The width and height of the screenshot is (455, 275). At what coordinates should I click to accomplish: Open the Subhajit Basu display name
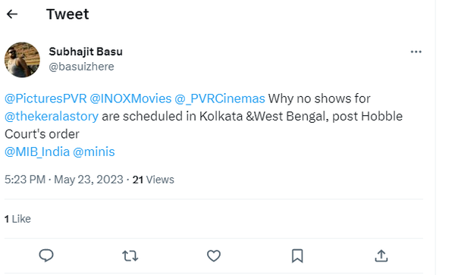coord(86,52)
